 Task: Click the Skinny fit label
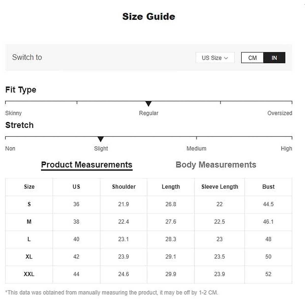tap(13, 113)
